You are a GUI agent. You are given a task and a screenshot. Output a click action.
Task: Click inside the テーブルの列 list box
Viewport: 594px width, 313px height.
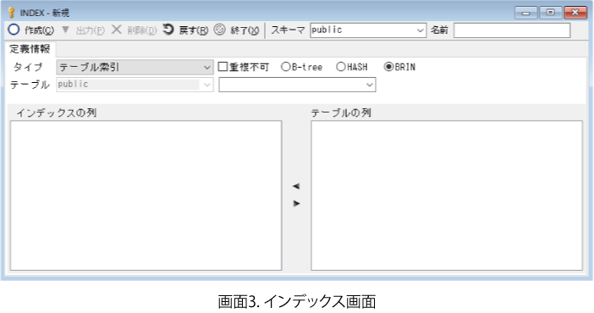(447, 195)
